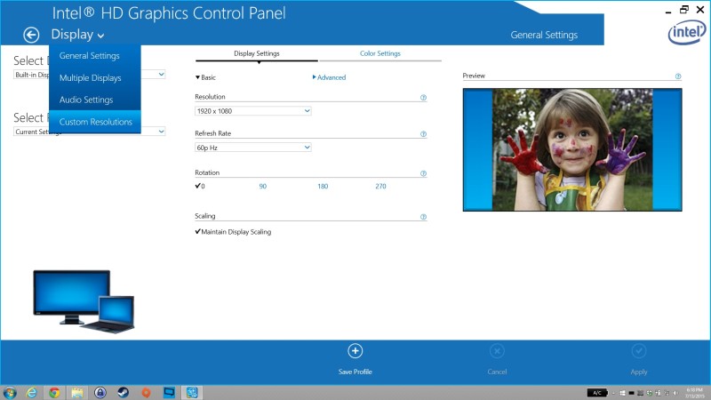Open the padlock app in the taskbar
The height and width of the screenshot is (400, 711).
(100, 393)
